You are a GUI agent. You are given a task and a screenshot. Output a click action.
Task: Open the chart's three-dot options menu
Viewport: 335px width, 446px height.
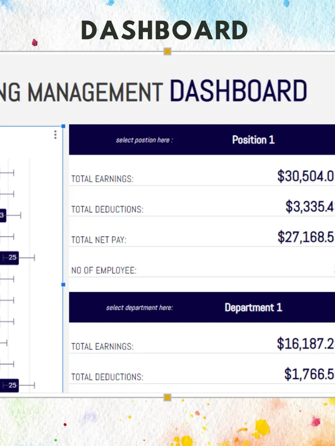point(55,135)
